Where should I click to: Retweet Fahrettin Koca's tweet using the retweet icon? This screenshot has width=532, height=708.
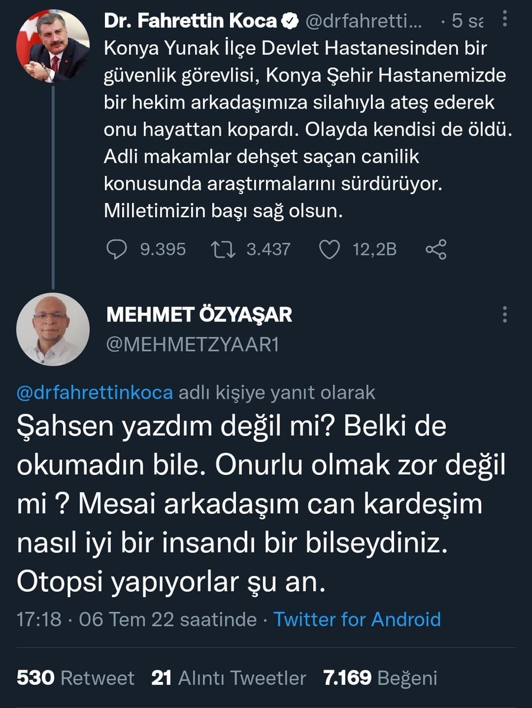pos(224,250)
